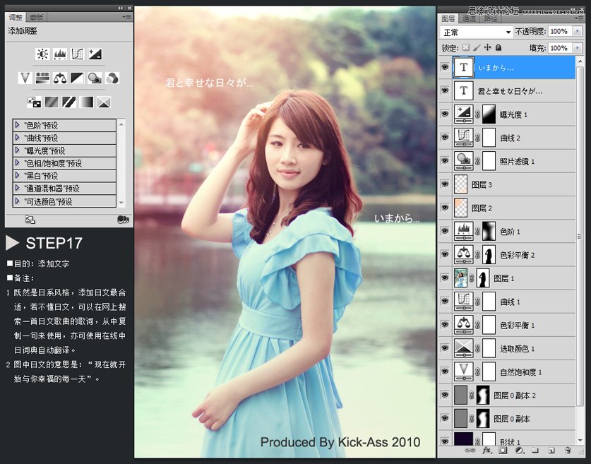591x464 pixels.
Task: Hide the 曝光度 1 adjustment layer
Action: pos(443,114)
